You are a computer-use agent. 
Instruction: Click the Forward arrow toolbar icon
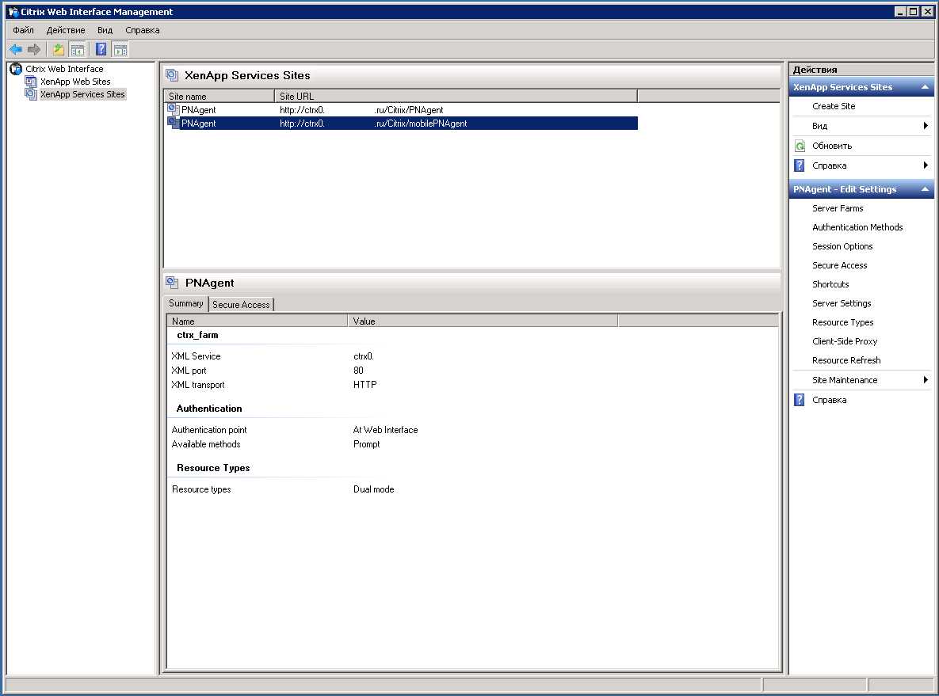34,50
